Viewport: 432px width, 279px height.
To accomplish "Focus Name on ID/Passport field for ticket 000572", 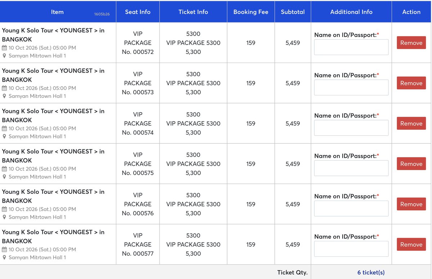I will [x=351, y=47].
